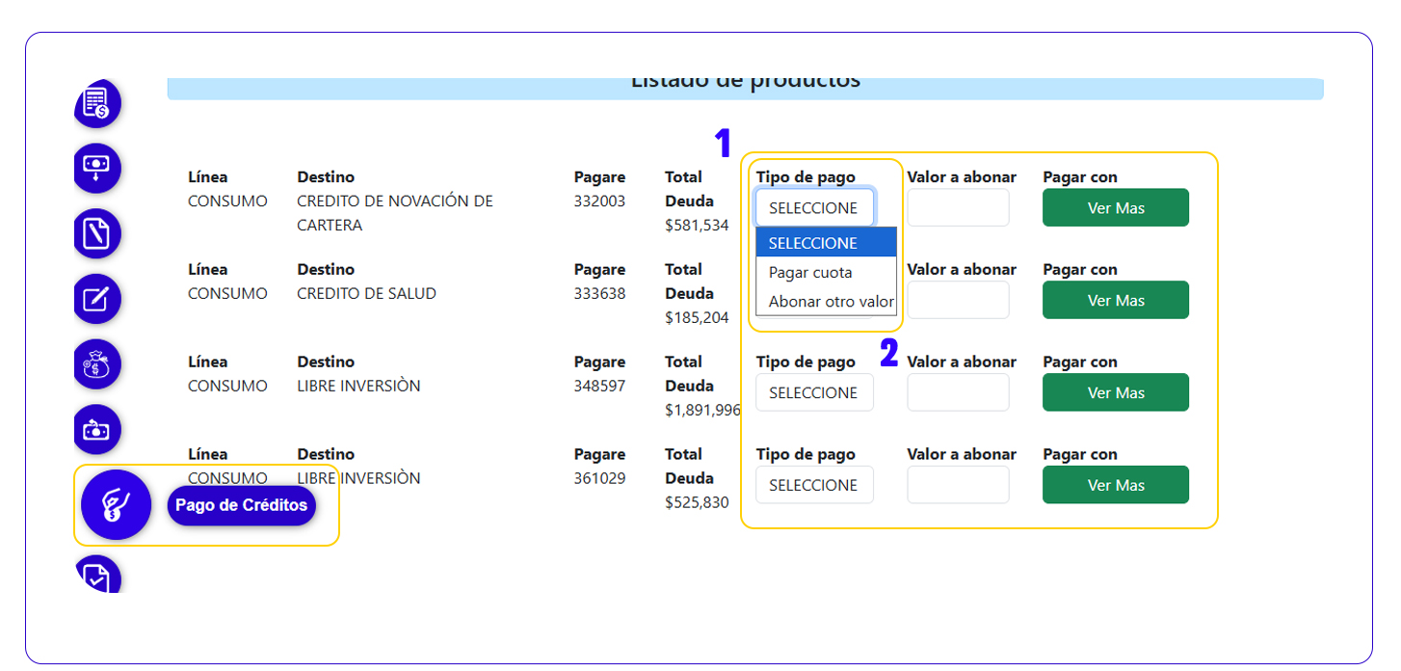1401x671 pixels.
Task: Click Ver Mas for pagare 361029
Action: point(1115,485)
